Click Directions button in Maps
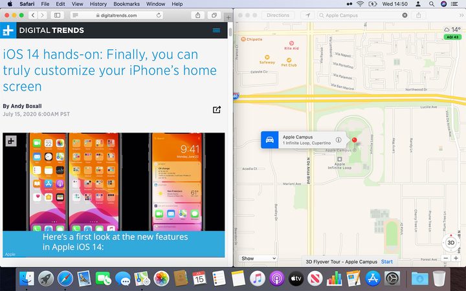The image size is (466, 291). click(278, 15)
